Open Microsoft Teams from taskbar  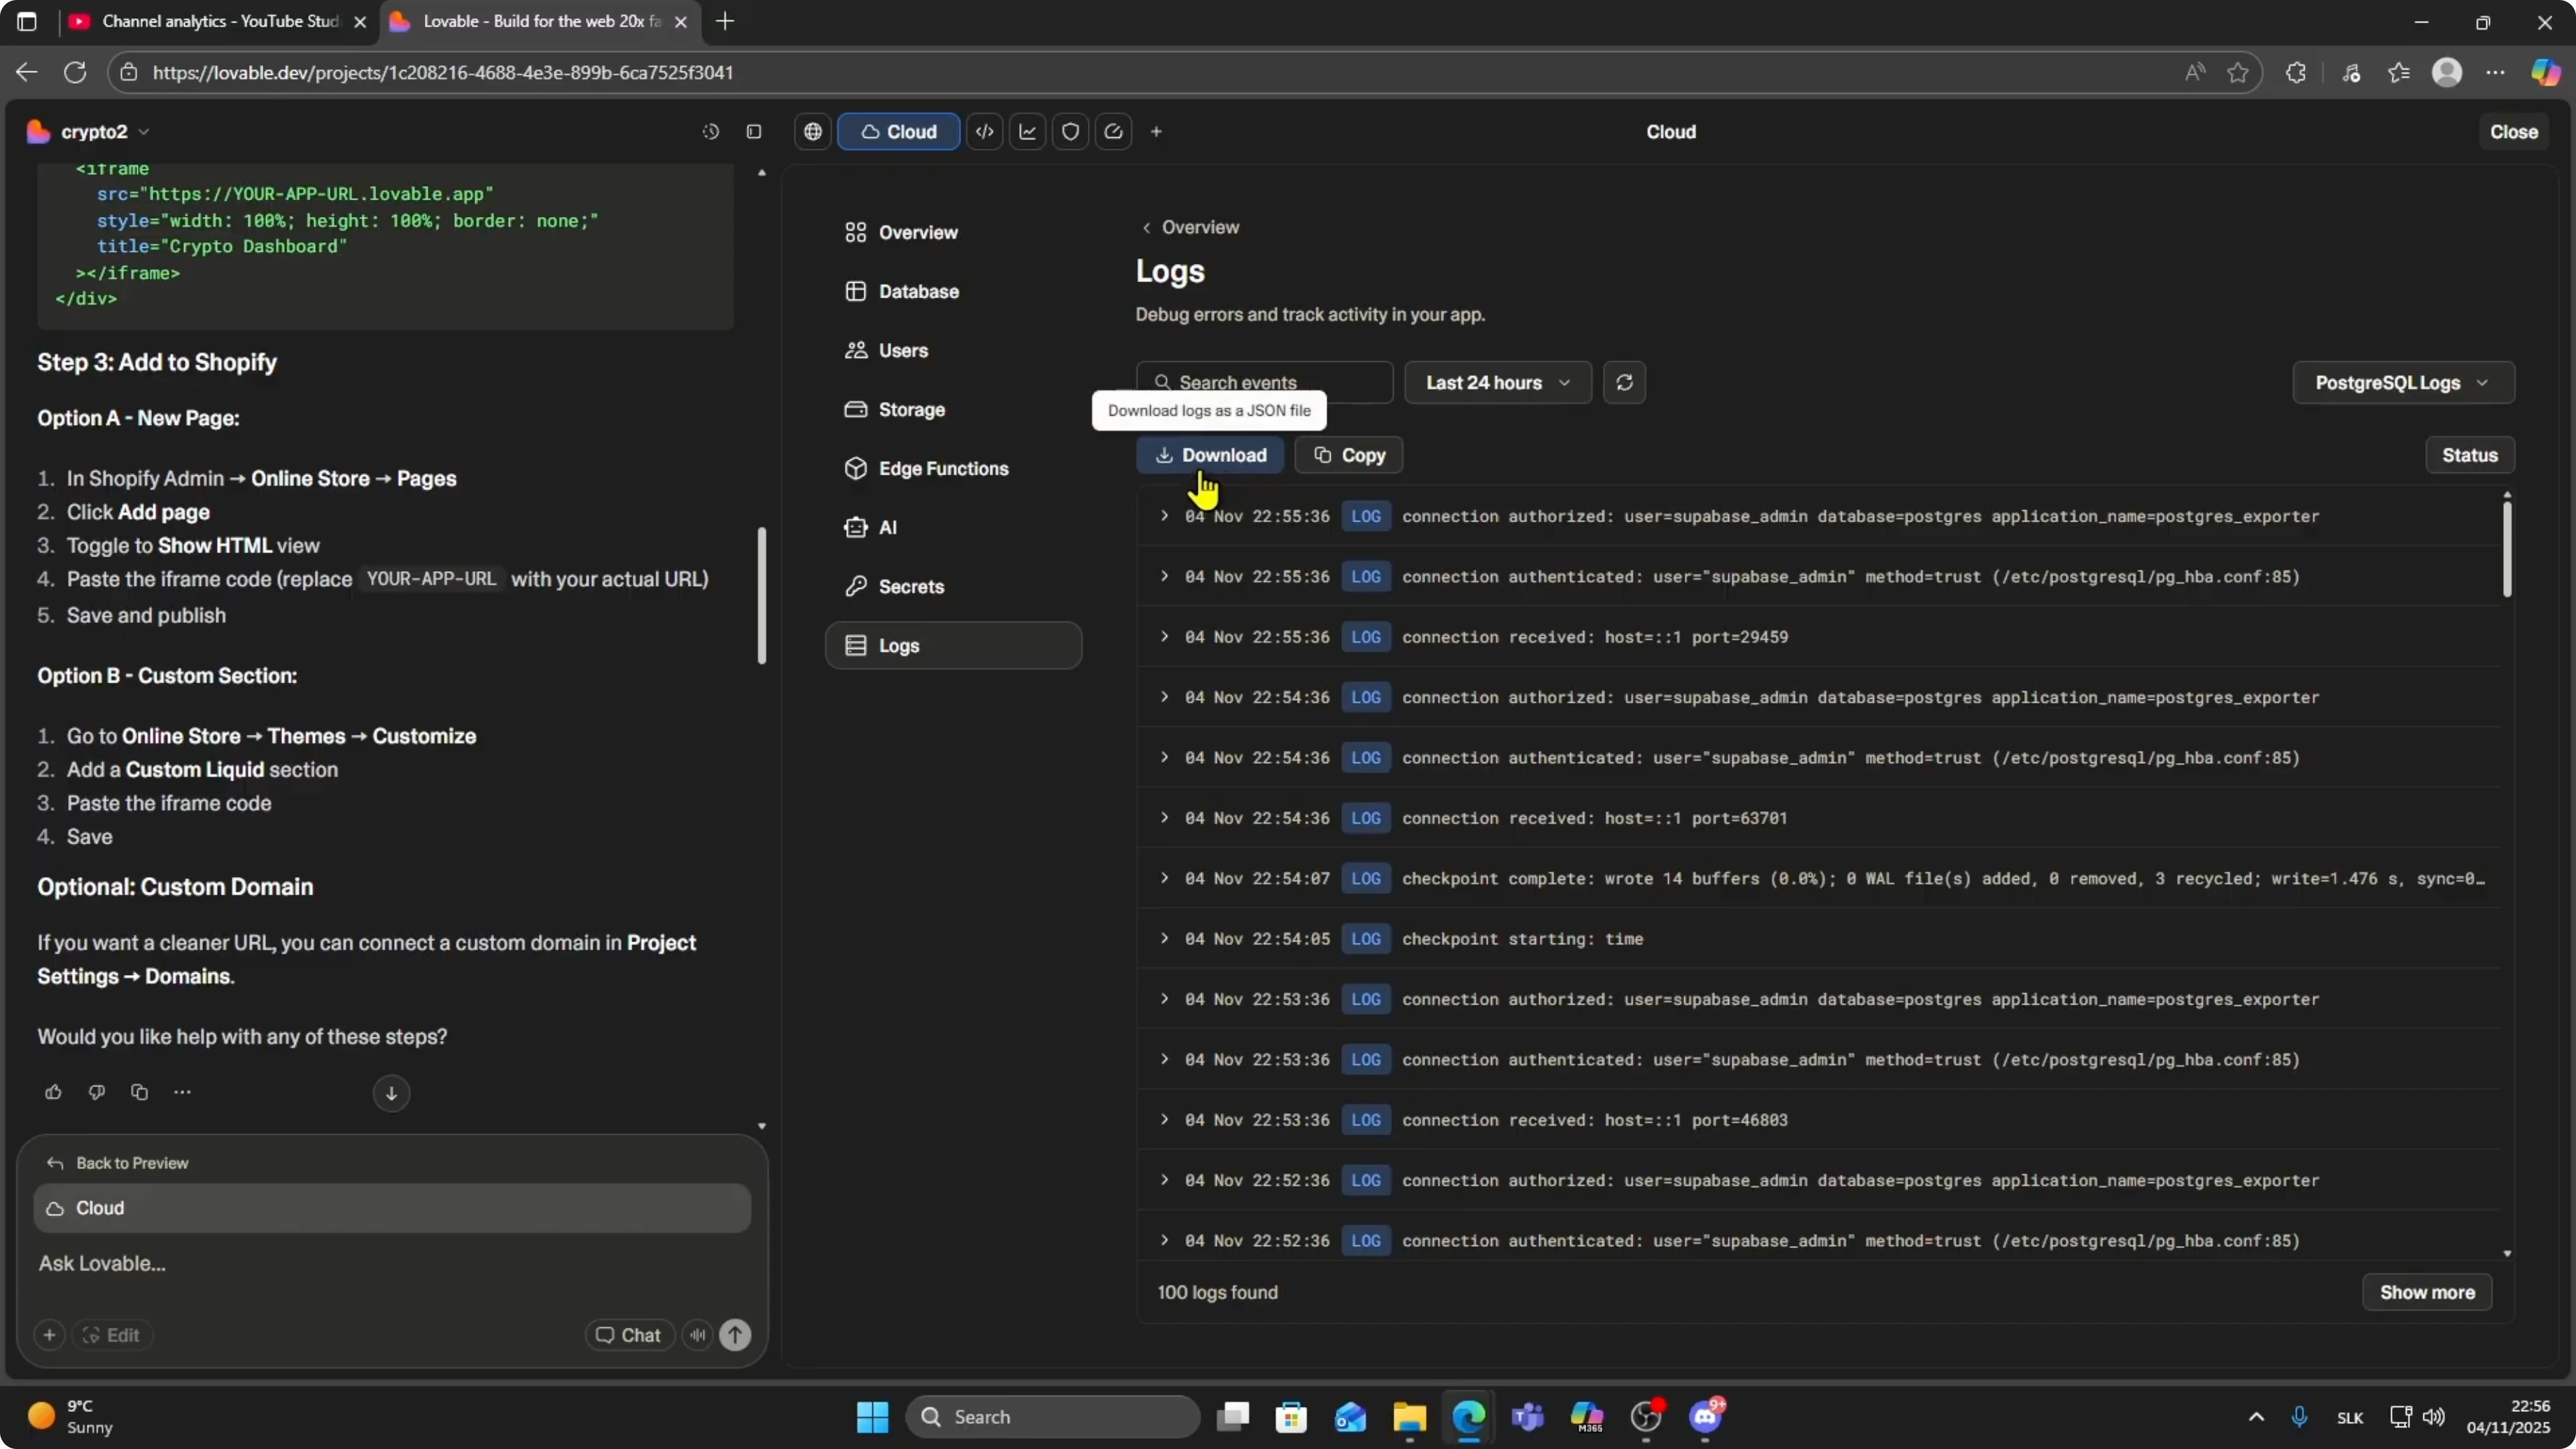click(x=1527, y=1416)
